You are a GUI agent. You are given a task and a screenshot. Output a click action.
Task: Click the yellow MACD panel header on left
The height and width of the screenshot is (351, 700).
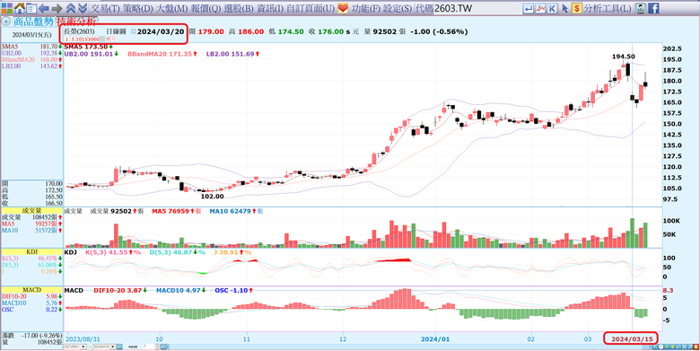32,290
